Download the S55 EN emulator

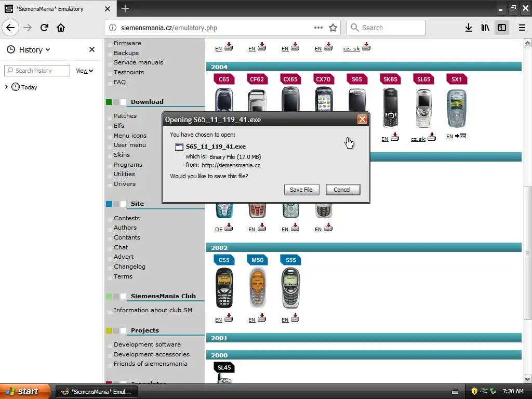(290, 318)
